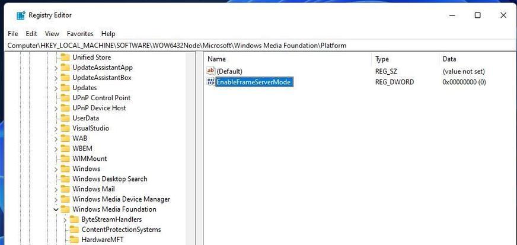Image resolution: width=517 pixels, height=245 pixels.
Task: Select the Unified Store tree label
Action: click(92, 58)
